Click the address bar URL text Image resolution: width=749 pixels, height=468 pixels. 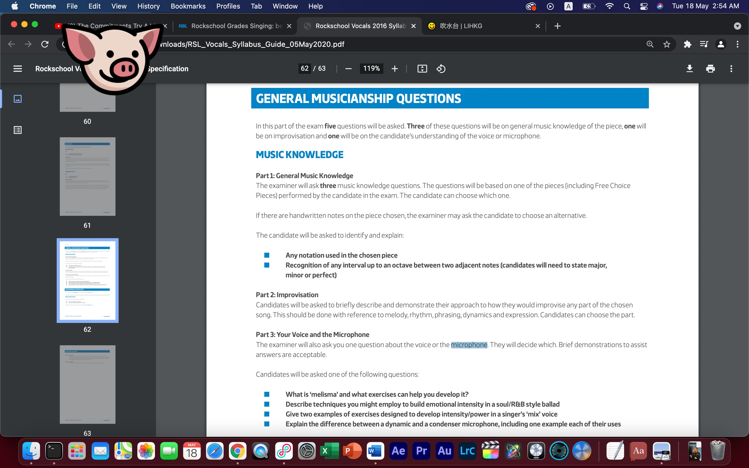251,44
